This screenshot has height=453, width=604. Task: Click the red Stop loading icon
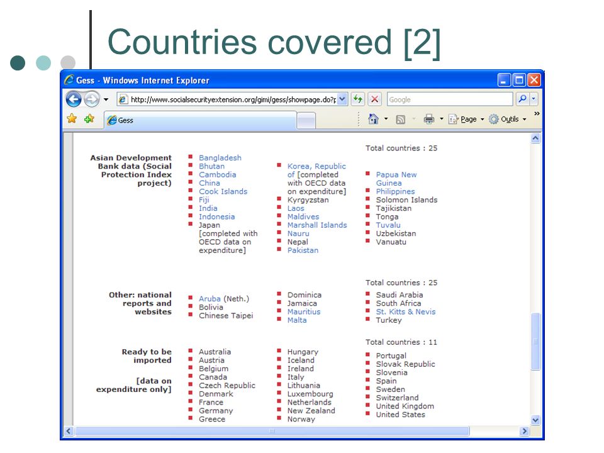[x=374, y=99]
